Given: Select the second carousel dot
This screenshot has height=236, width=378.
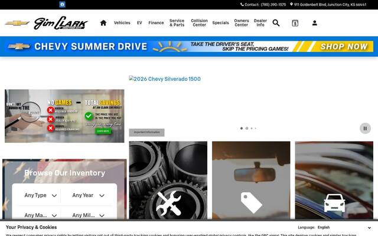Looking at the screenshot, I should tap(247, 129).
